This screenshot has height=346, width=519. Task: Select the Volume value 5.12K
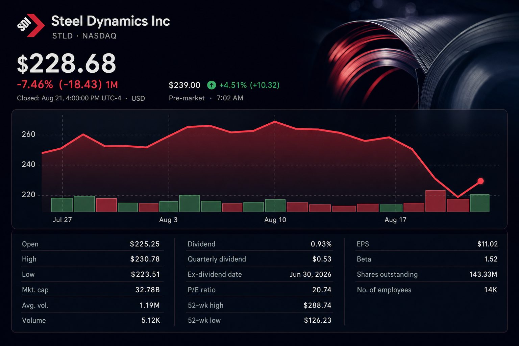151,320
